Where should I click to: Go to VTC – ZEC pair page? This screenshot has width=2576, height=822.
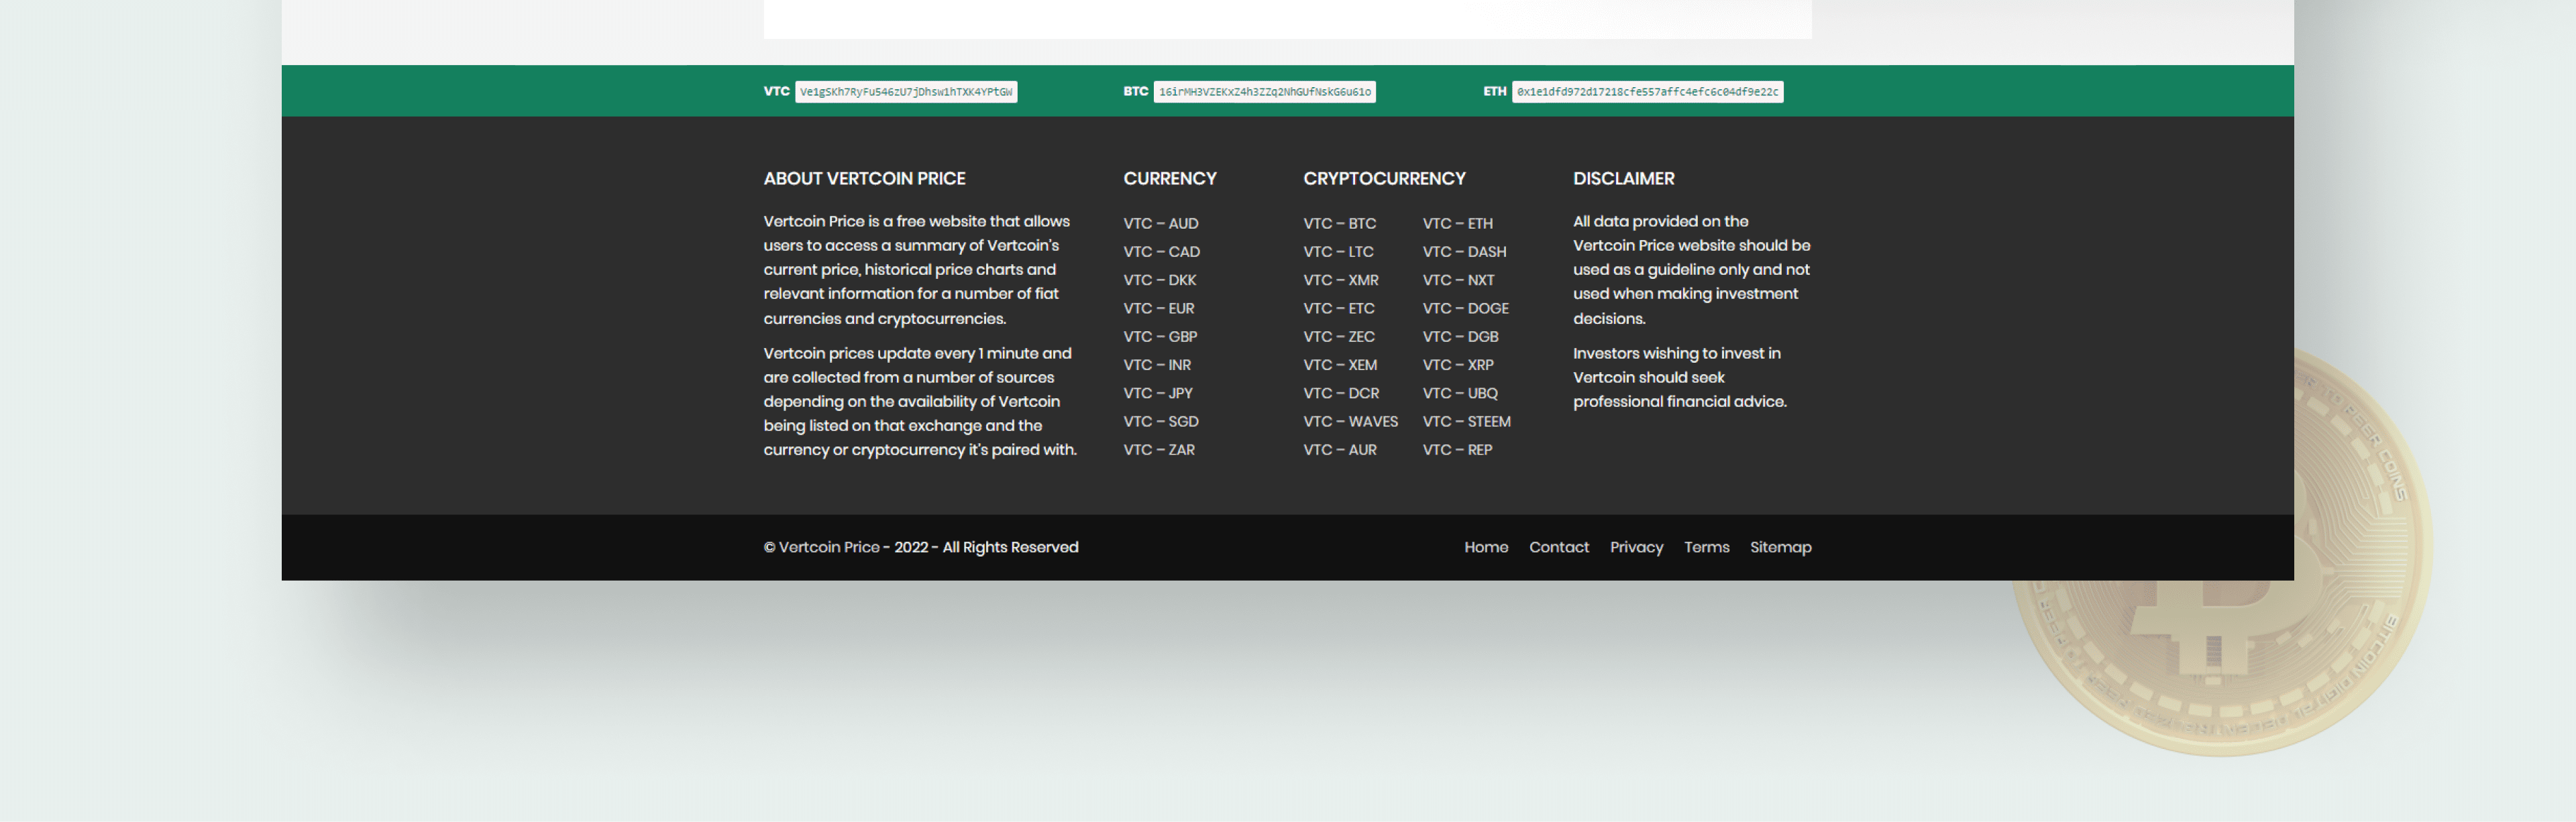click(x=1339, y=337)
